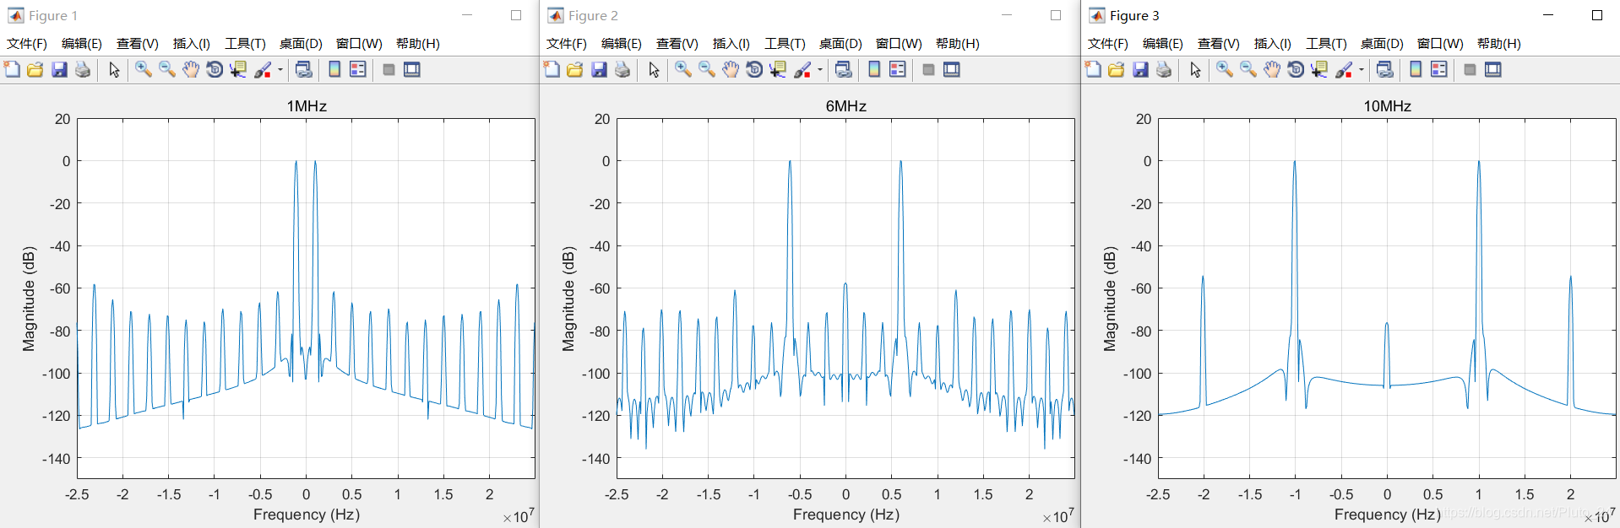Expand brush color dropdown arrow in Figure 2
1620x528 pixels.
820,69
